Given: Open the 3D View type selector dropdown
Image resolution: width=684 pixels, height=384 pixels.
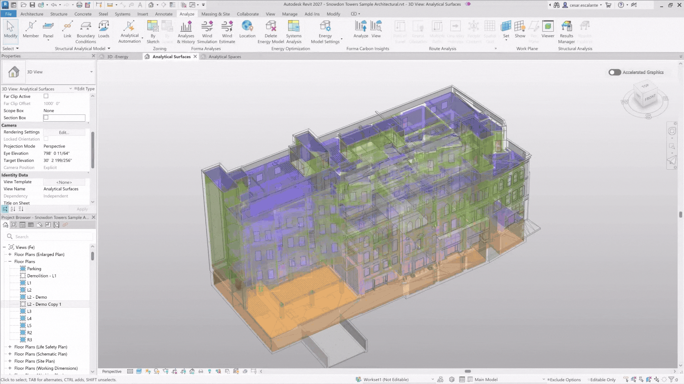Looking at the screenshot, I should tap(91, 72).
